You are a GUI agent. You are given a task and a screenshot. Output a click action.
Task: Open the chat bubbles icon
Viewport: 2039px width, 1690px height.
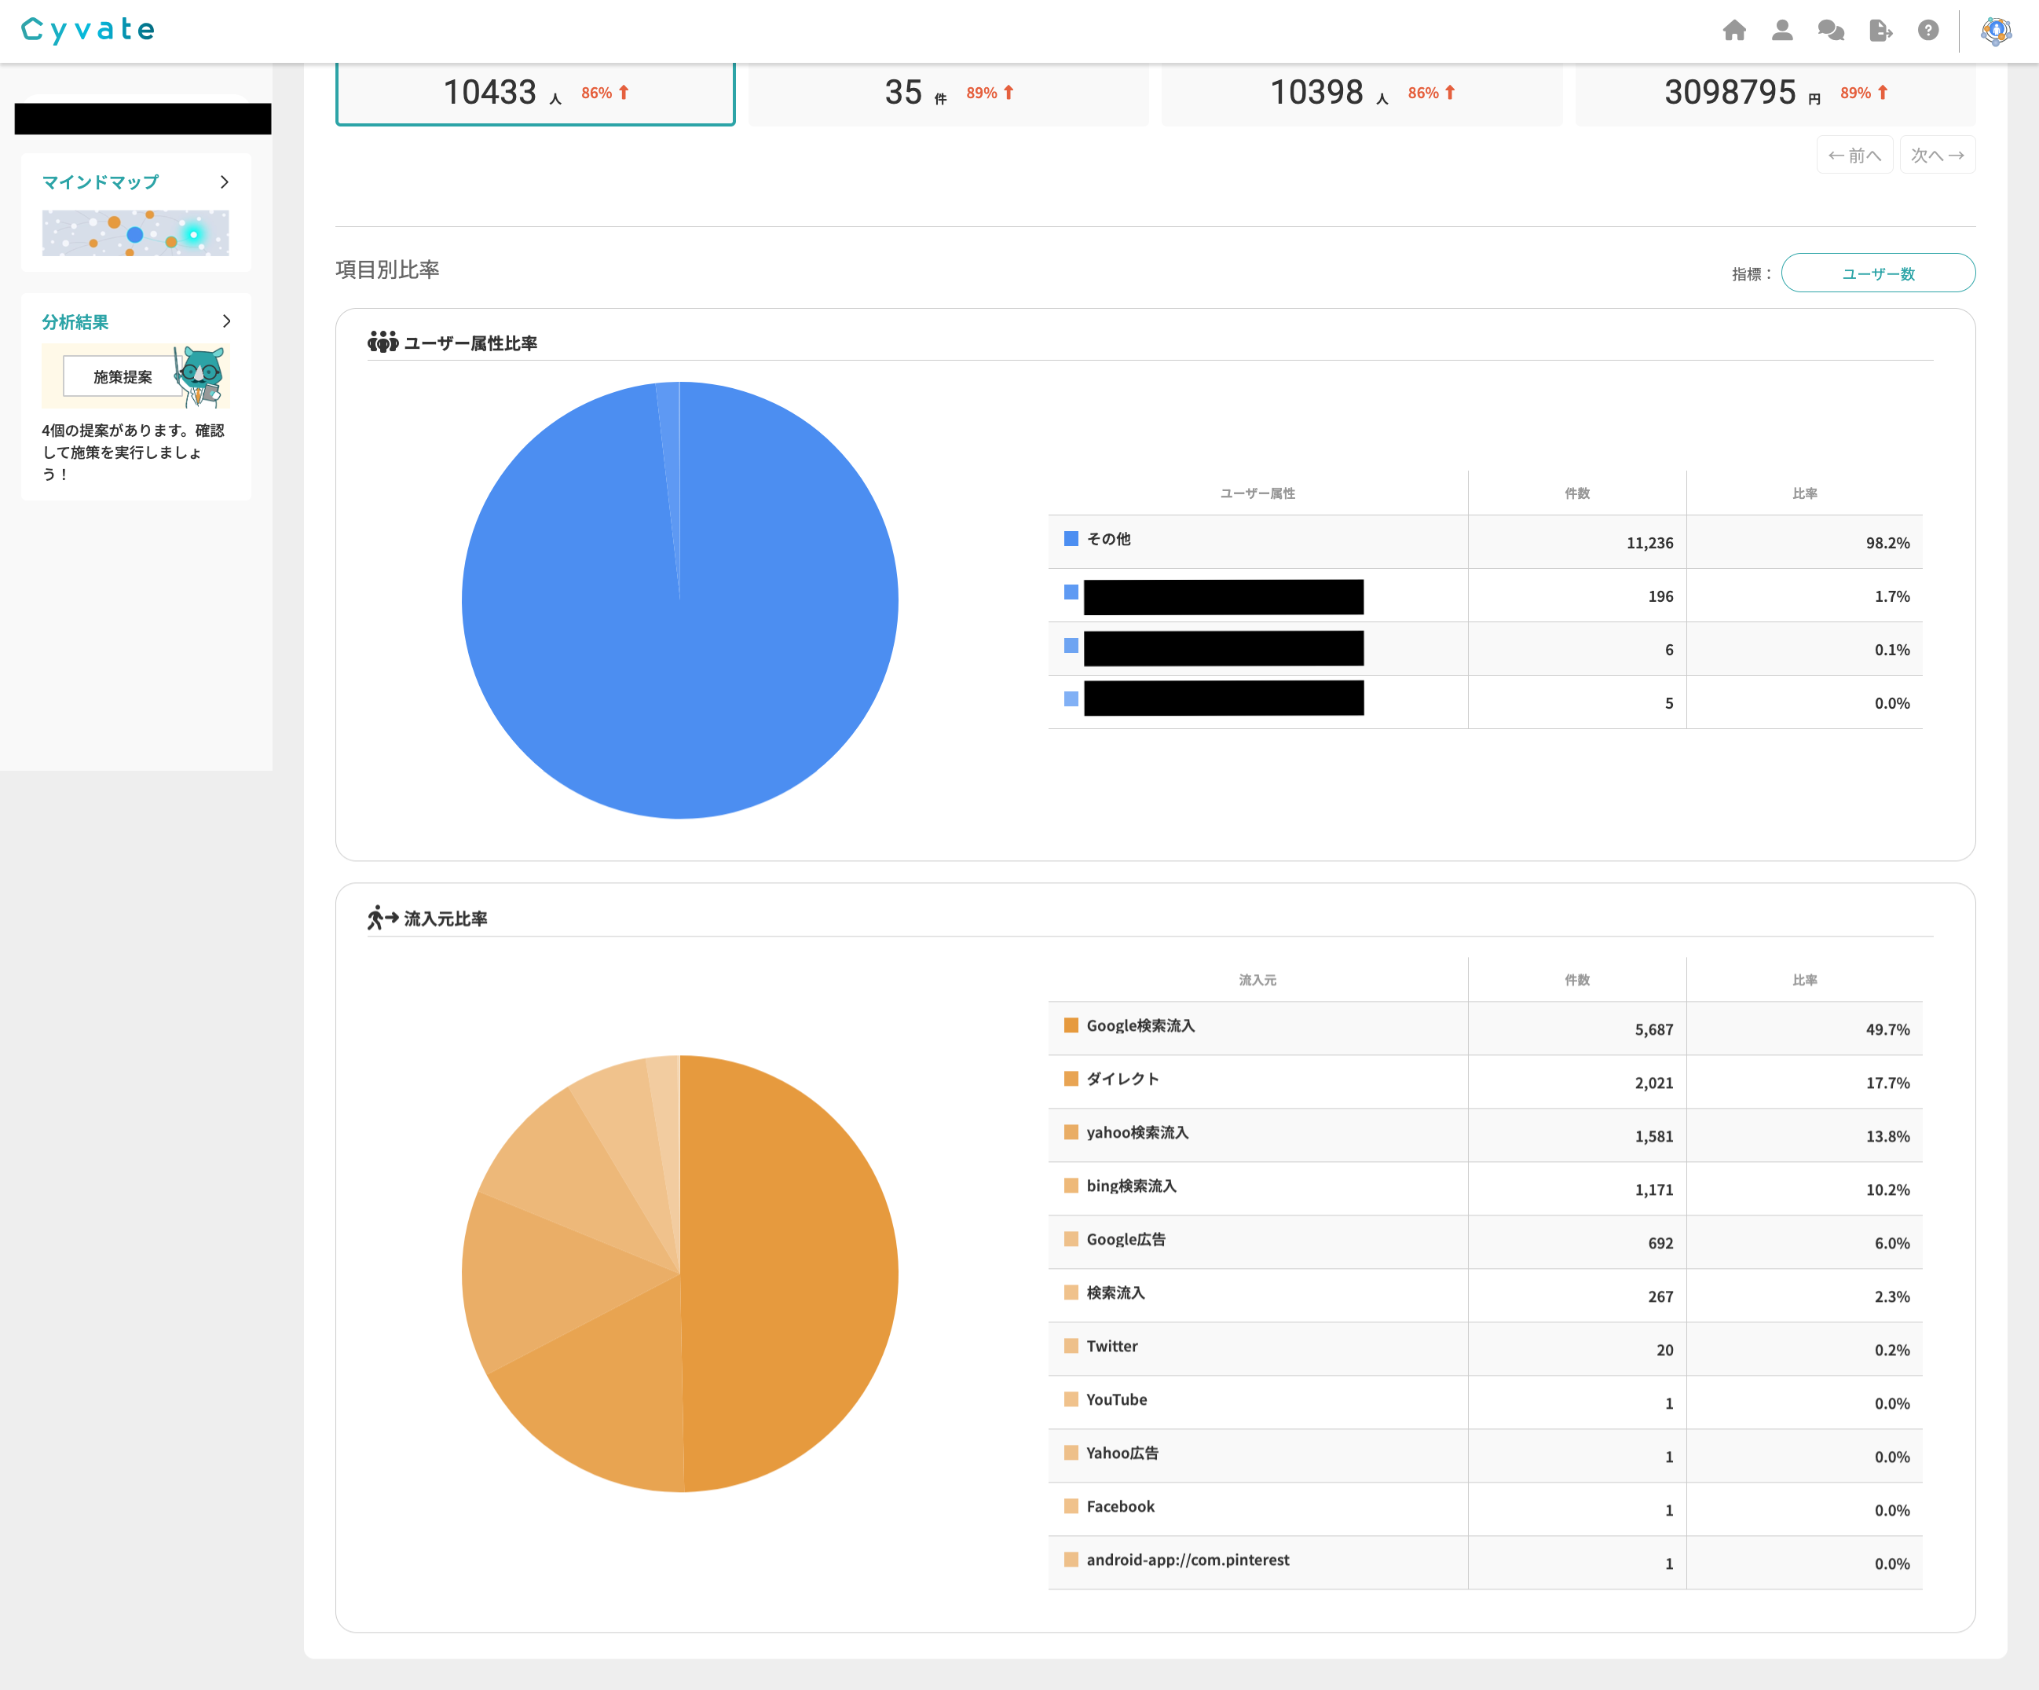1830,30
